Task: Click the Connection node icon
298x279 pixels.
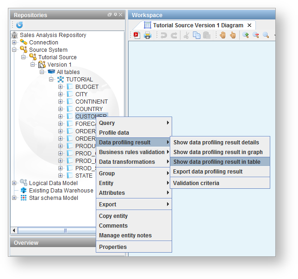Action: coord(24,42)
